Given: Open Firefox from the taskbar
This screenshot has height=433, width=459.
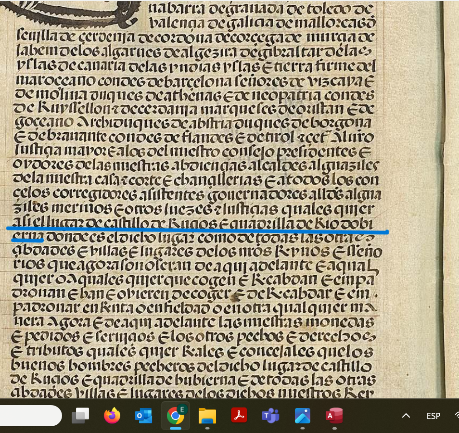Looking at the screenshot, I should pos(112,416).
